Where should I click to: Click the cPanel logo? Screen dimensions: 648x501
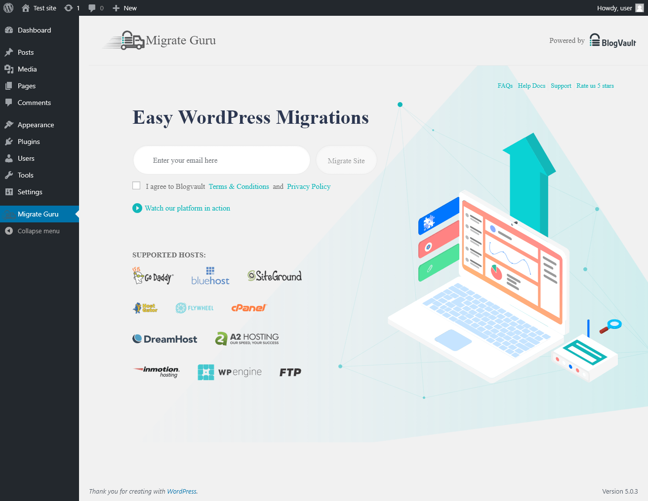coord(249,308)
